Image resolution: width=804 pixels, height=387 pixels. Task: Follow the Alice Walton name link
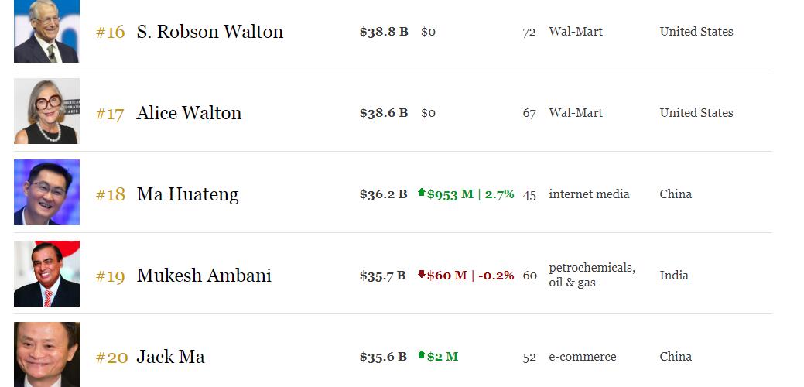189,113
